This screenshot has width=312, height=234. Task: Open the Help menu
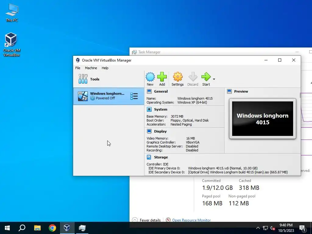coord(105,68)
